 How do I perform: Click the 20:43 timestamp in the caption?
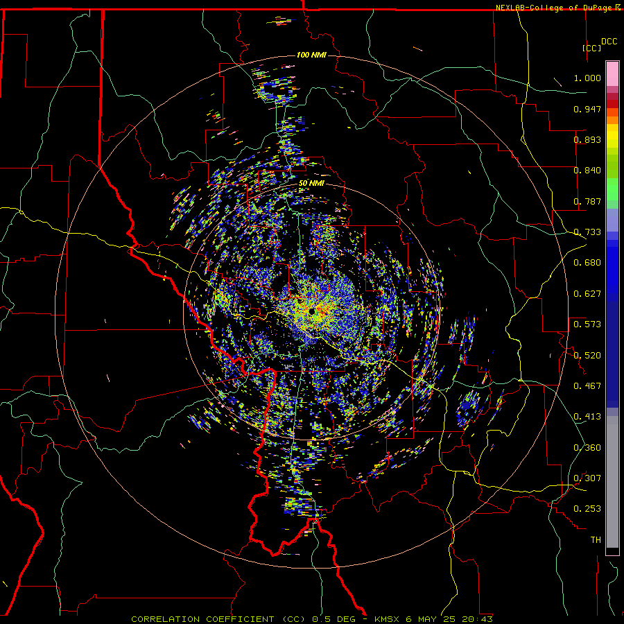[x=477, y=619]
